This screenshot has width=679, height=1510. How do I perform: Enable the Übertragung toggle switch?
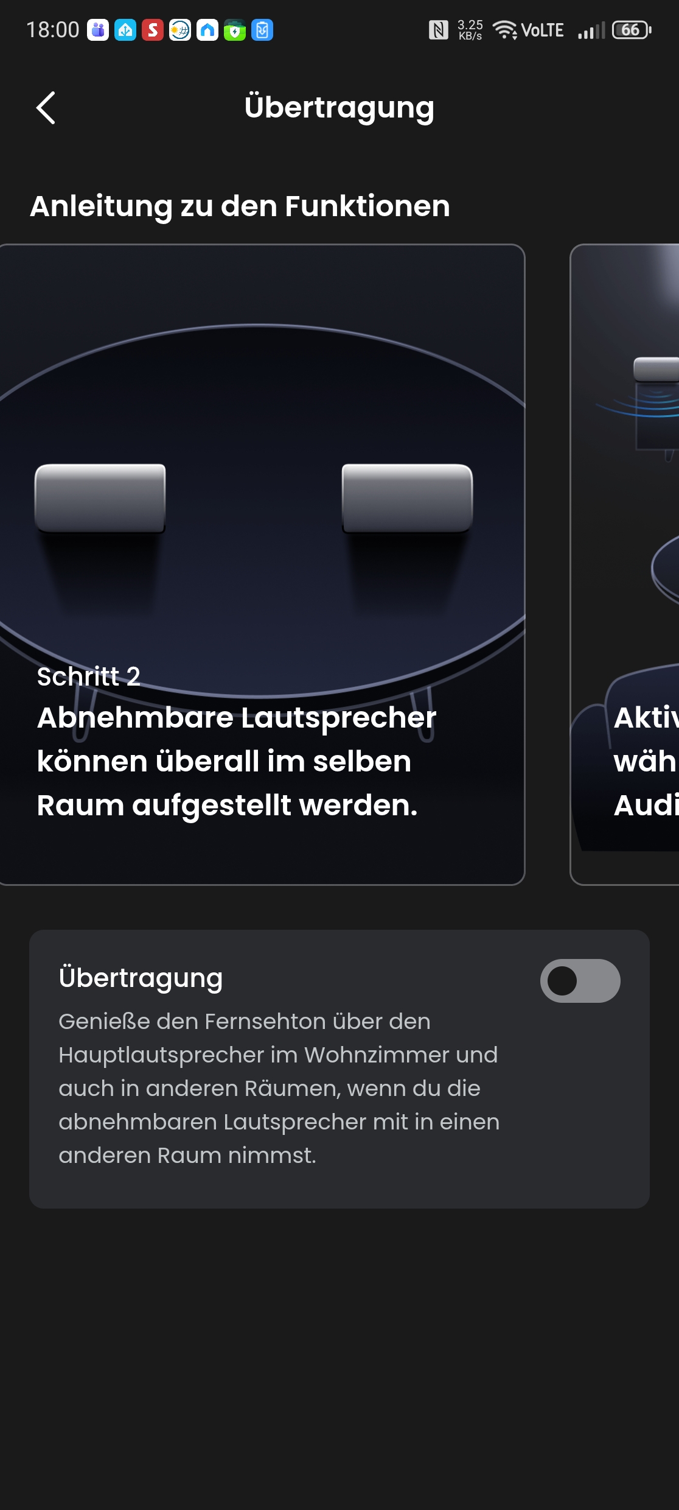point(580,981)
